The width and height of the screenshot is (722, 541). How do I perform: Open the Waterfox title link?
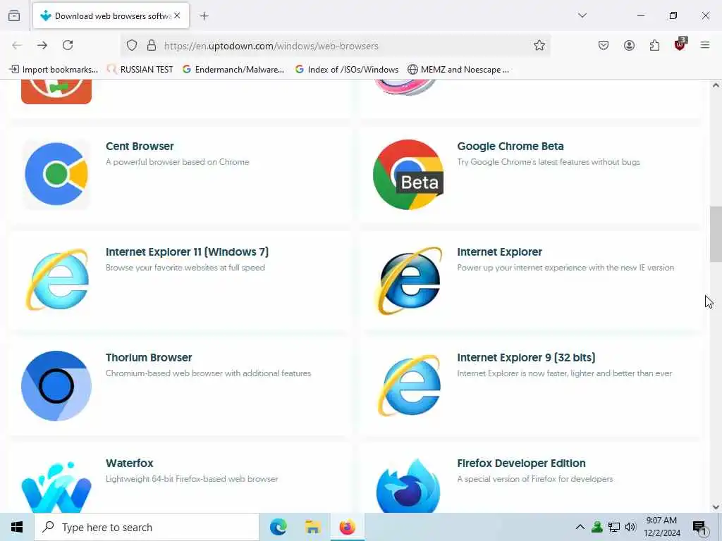[x=130, y=464]
